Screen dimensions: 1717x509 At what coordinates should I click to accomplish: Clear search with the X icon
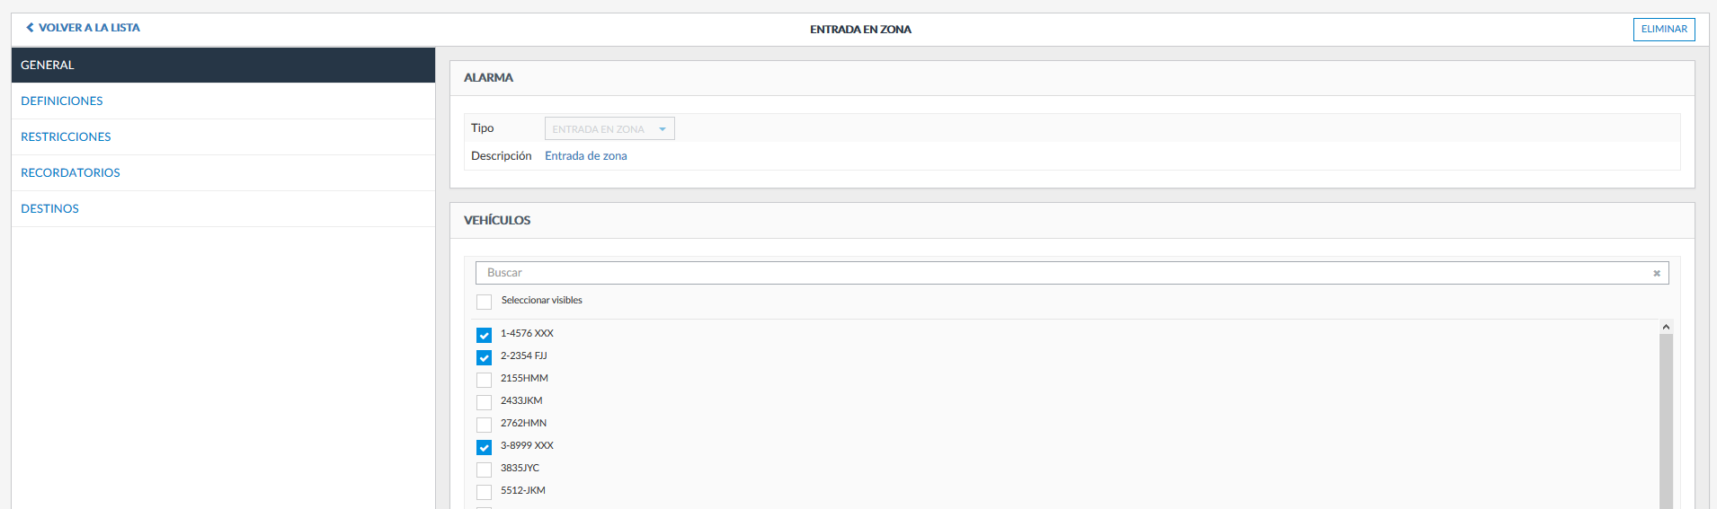point(1656,273)
